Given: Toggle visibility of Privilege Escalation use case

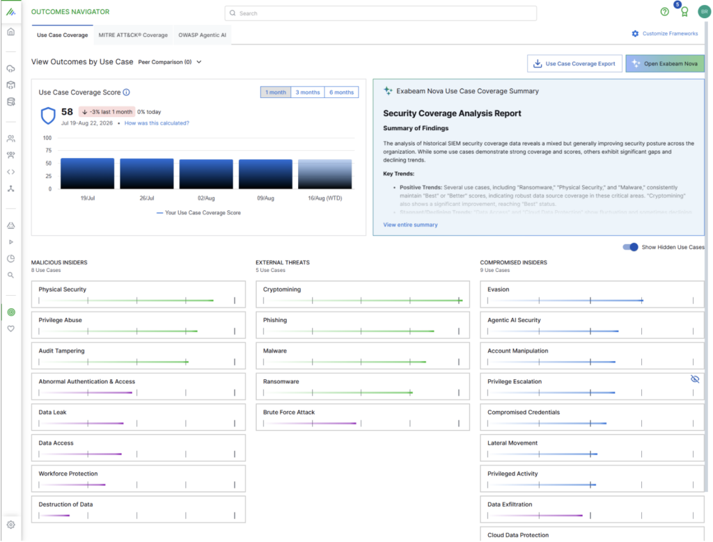Looking at the screenshot, I should click(x=695, y=379).
